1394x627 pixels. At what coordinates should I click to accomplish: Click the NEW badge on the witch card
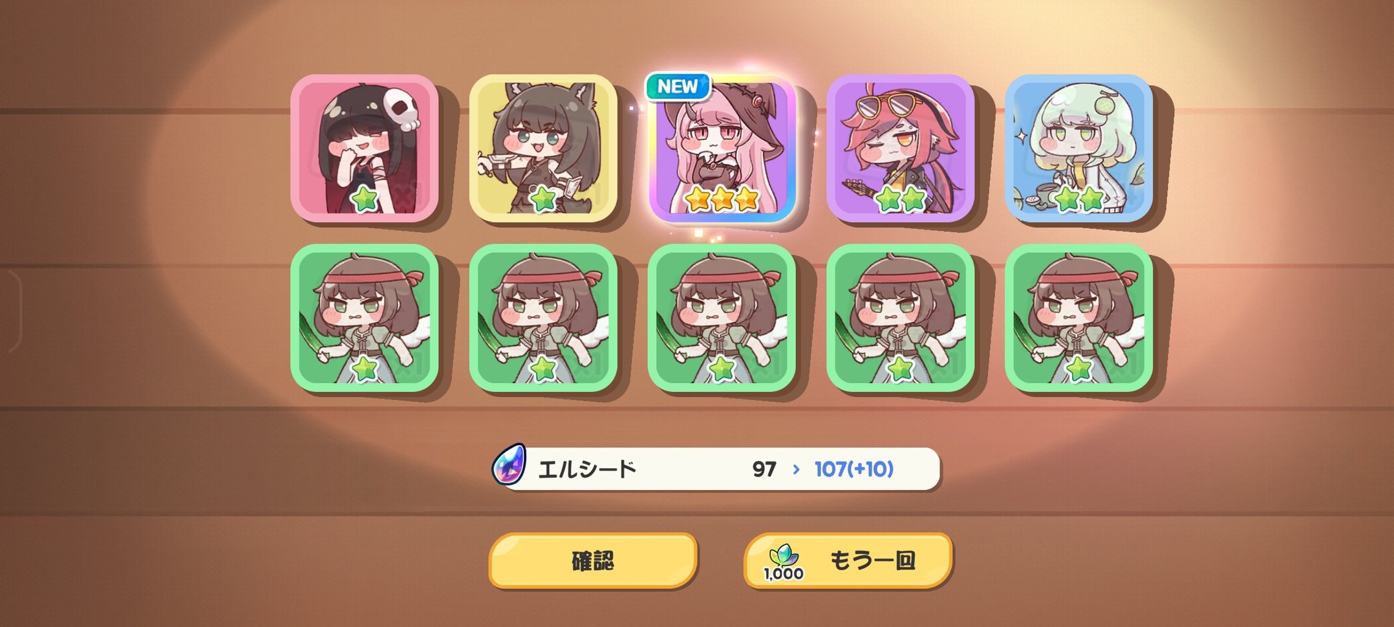coord(678,87)
